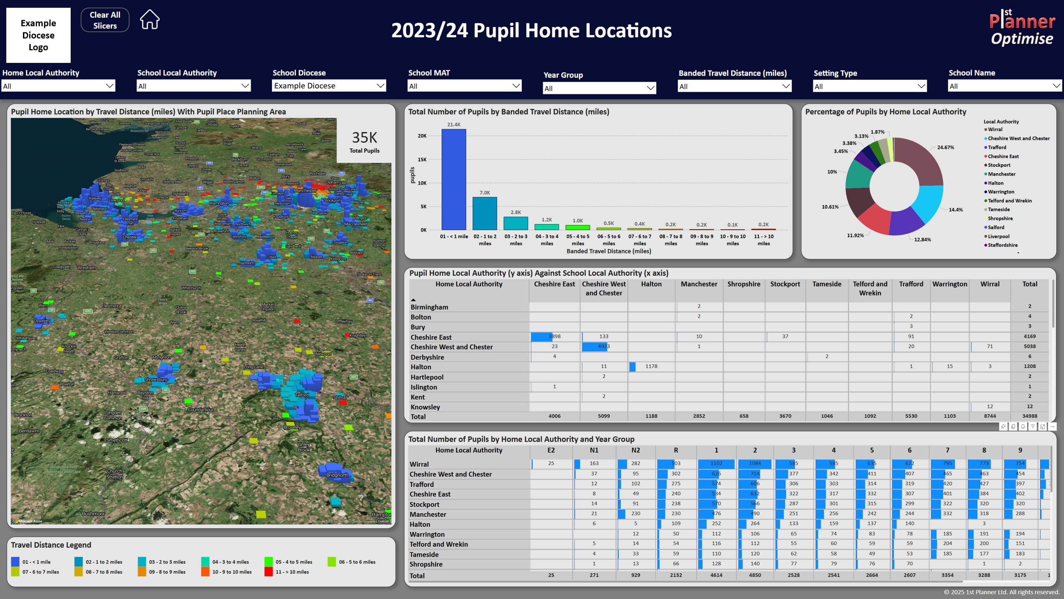Image resolution: width=1064 pixels, height=599 pixels.
Task: Click the red '11 - > 10 miles' legend swatch
Action: 269,572
